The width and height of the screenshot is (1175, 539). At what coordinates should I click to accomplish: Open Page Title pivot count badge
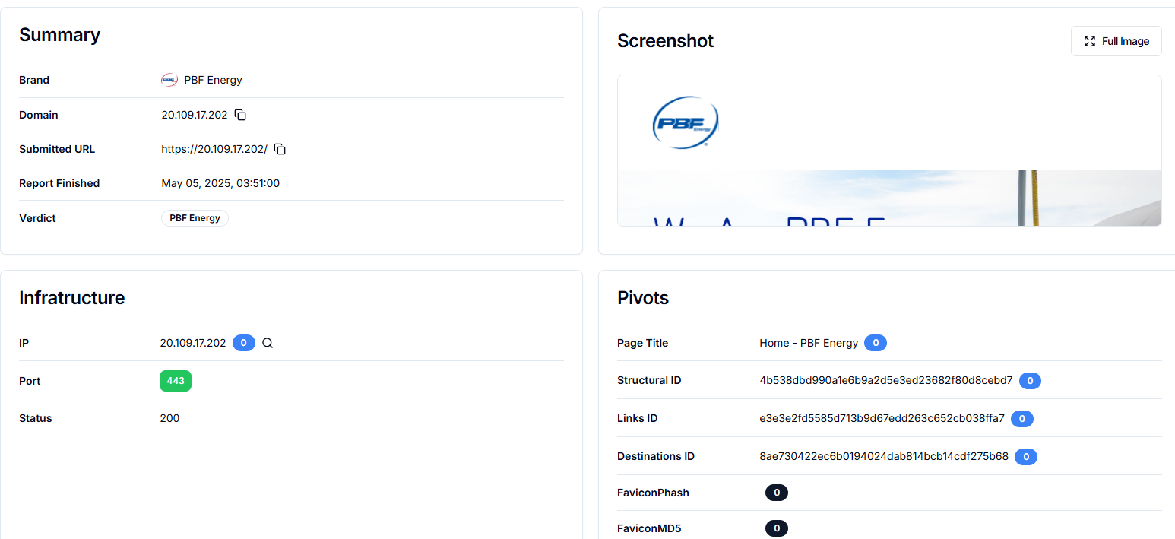[x=876, y=343]
